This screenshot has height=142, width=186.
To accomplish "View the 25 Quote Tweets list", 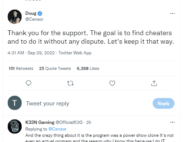I will coord(55,68).
